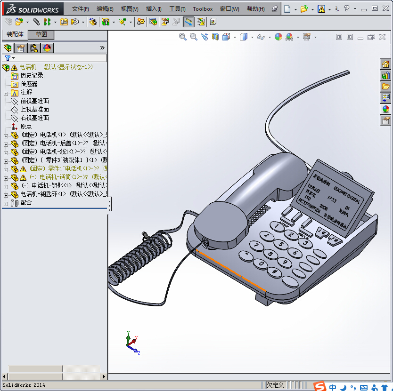
Task: Expand the 电话机-后盖<1> component node
Action: click(x=6, y=145)
